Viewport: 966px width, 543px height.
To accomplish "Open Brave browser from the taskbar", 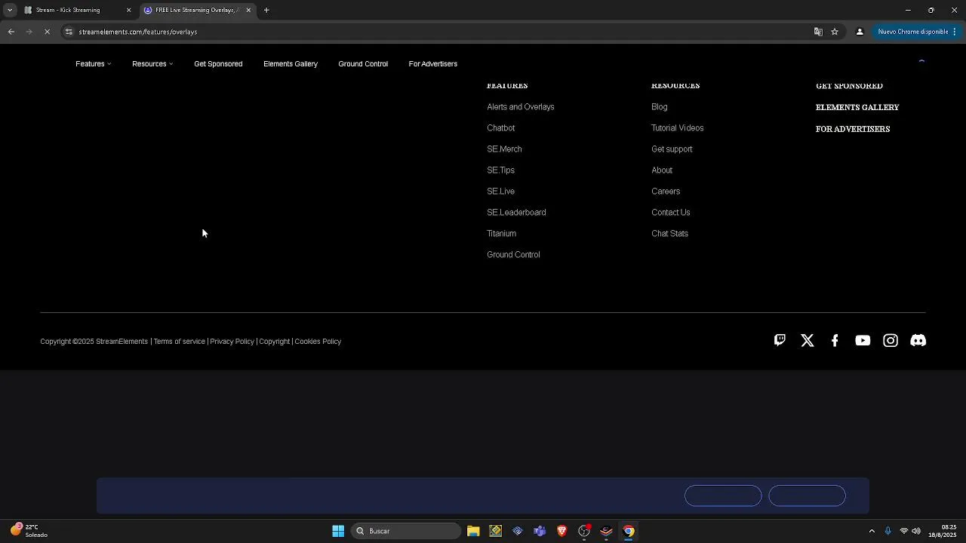I will (561, 531).
